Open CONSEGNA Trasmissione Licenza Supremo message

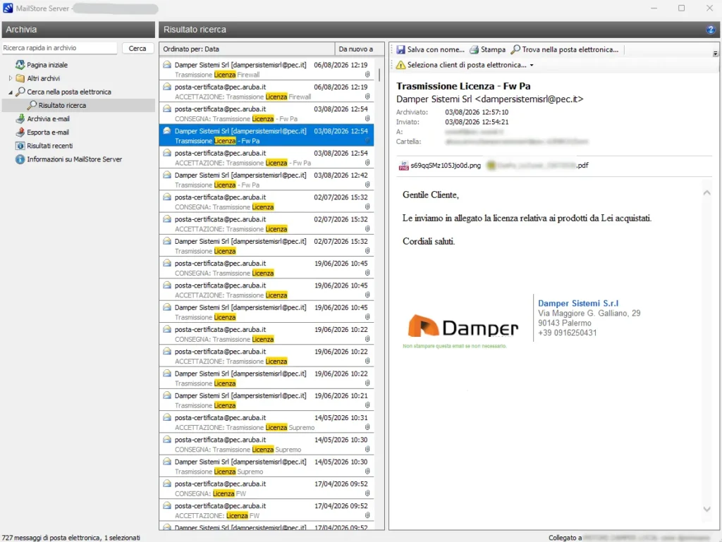[267, 445]
